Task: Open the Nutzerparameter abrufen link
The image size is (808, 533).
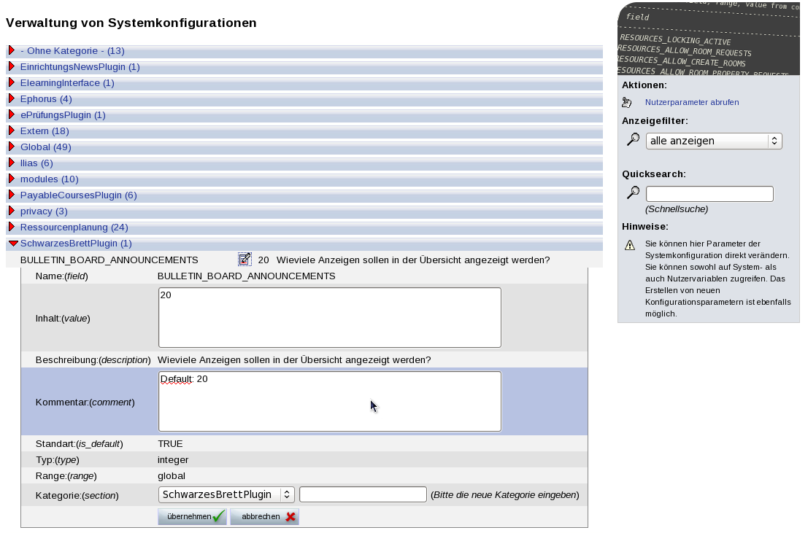Action: point(691,103)
